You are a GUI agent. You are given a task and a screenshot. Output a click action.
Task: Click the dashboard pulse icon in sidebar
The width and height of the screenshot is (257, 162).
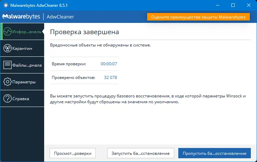tap(8, 31)
